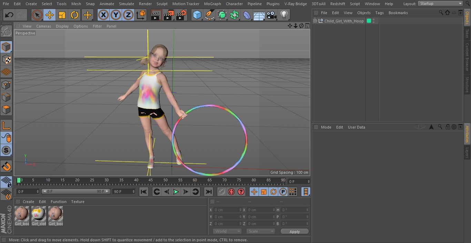
Task: Click the Floor environment icon
Action: 259,15
